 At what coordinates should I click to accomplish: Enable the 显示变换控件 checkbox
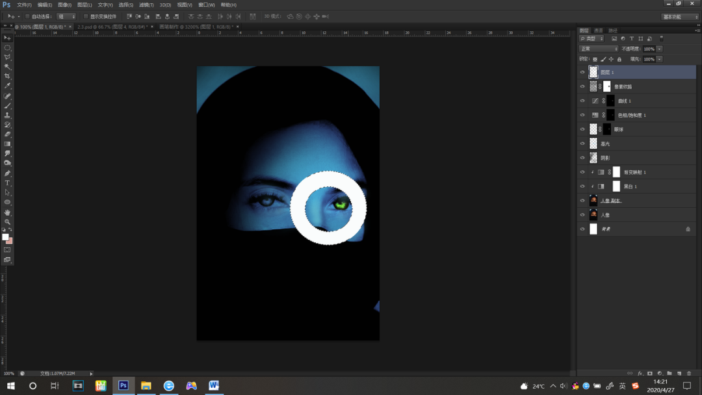(x=86, y=16)
